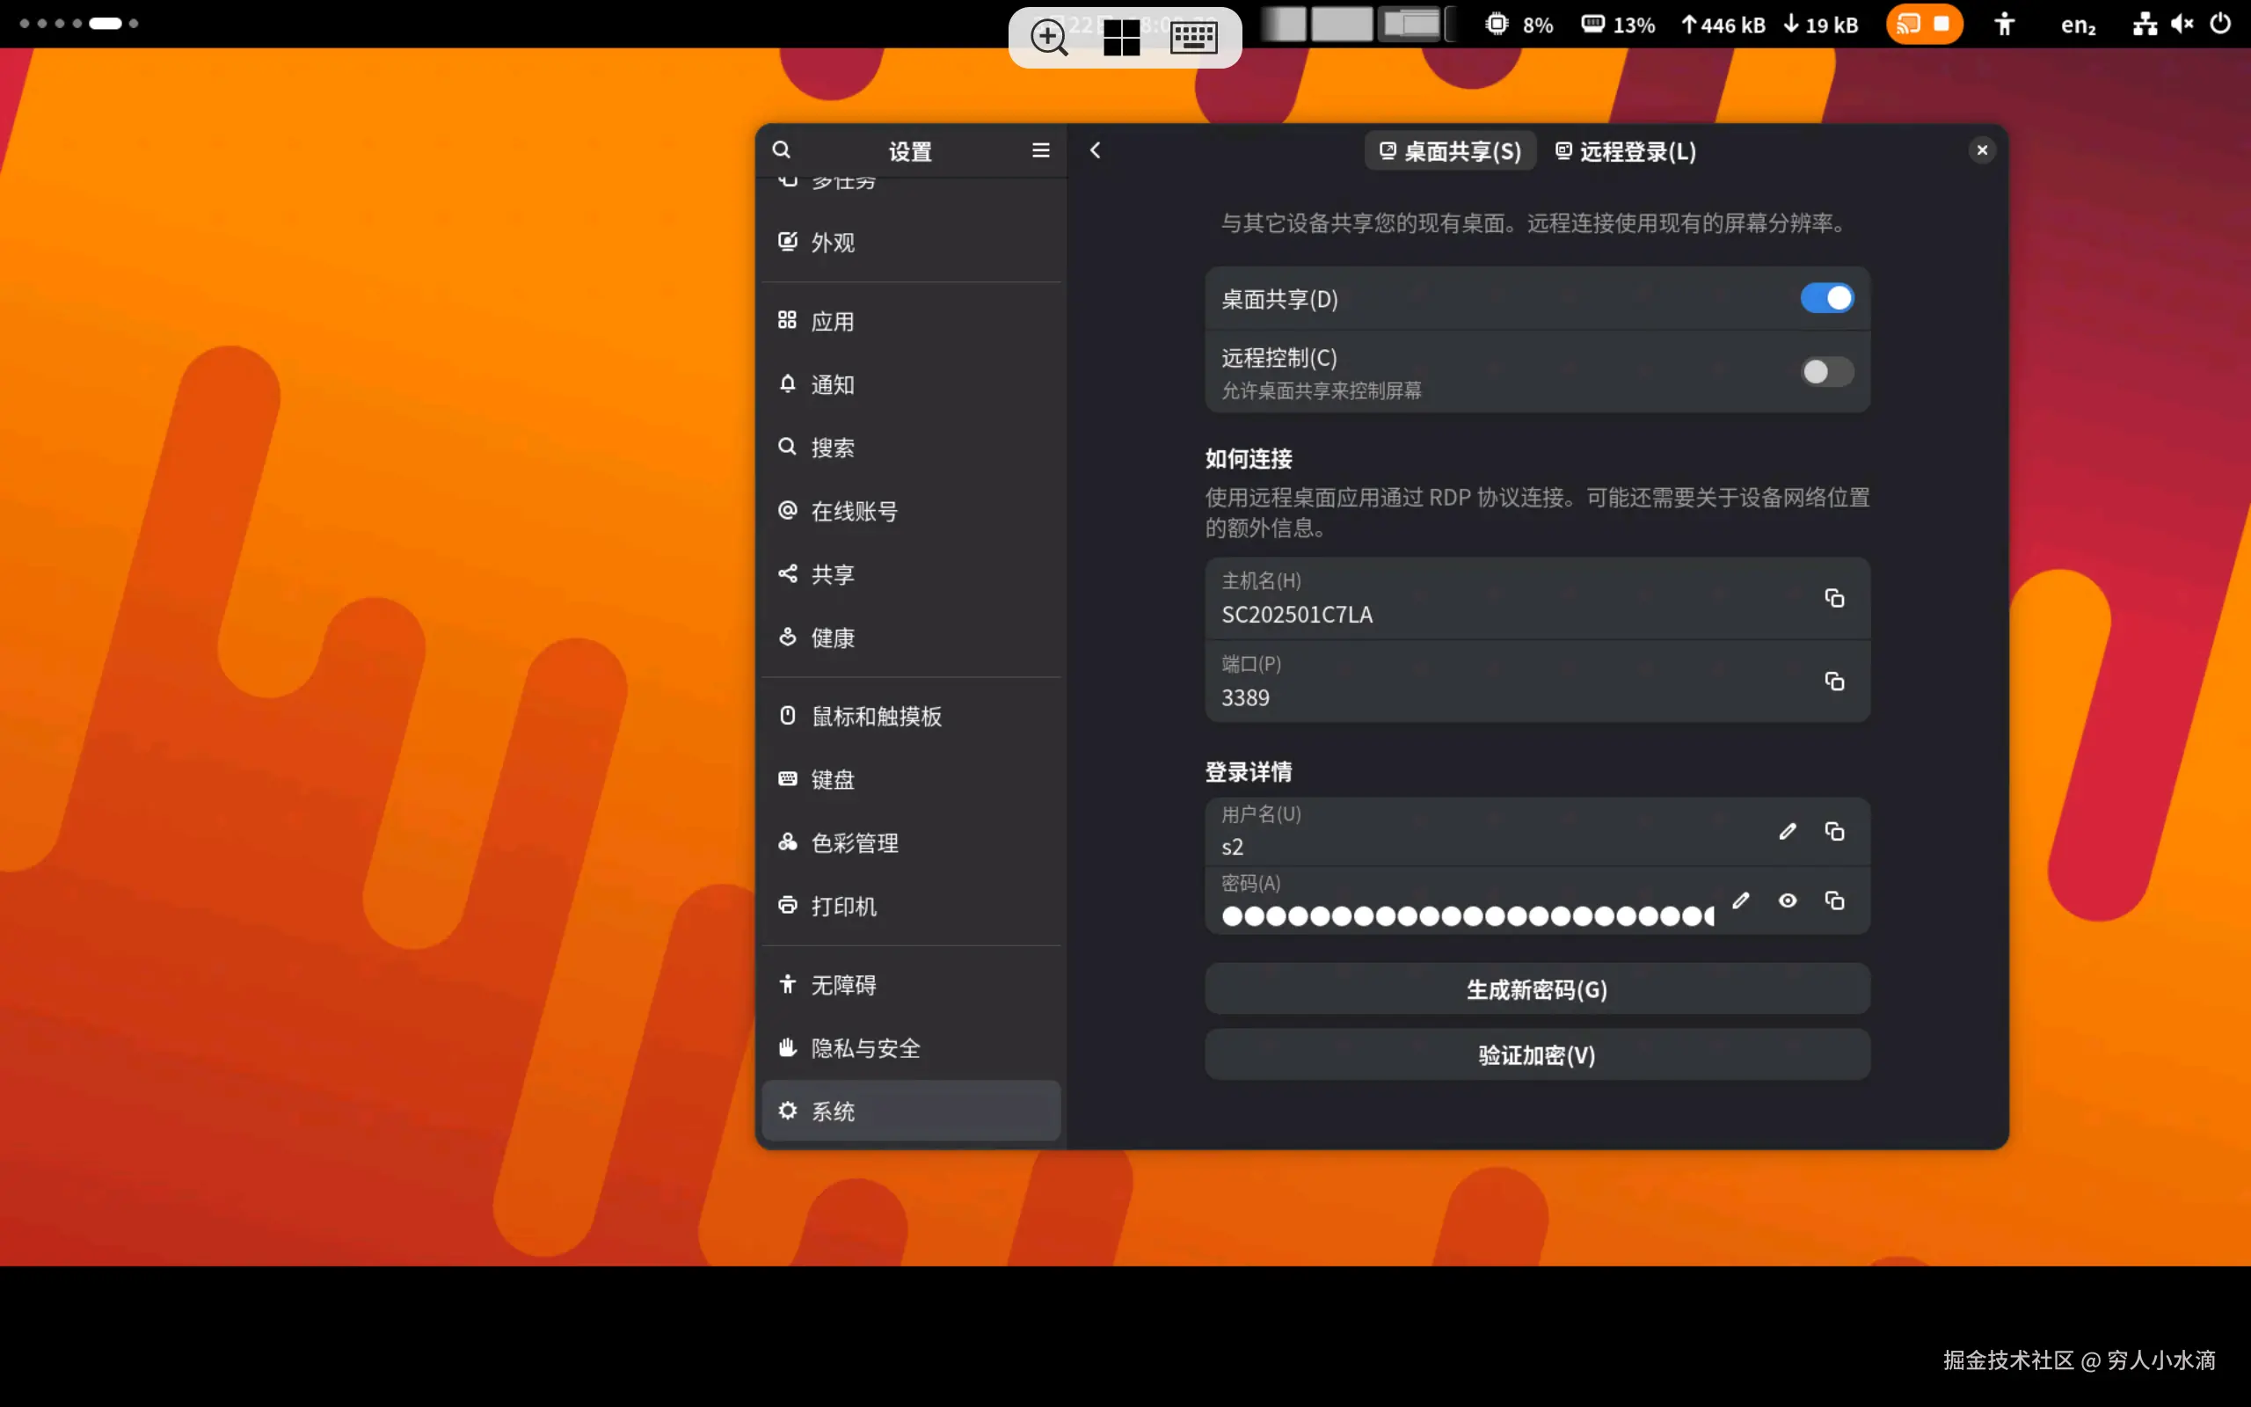The width and height of the screenshot is (2251, 1407).
Task: Open 隐私与安全 in the sidebar
Action: (865, 1048)
